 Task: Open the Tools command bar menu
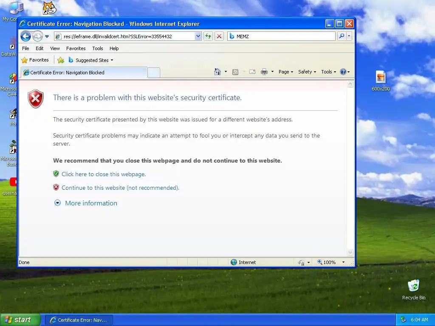(328, 72)
